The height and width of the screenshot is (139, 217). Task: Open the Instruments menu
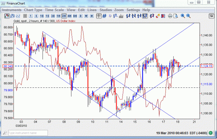(12, 10)
